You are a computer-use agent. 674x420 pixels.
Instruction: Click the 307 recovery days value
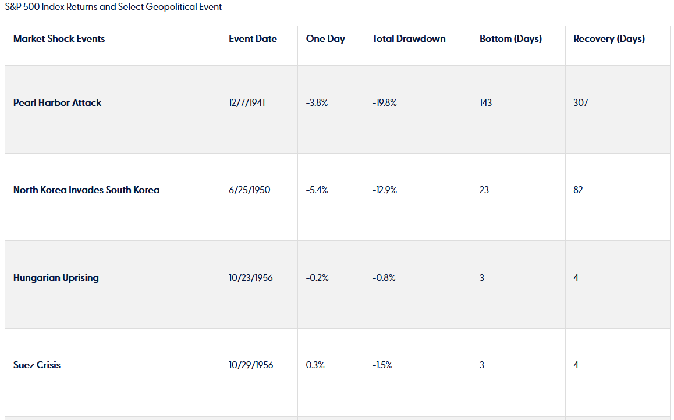coord(580,103)
